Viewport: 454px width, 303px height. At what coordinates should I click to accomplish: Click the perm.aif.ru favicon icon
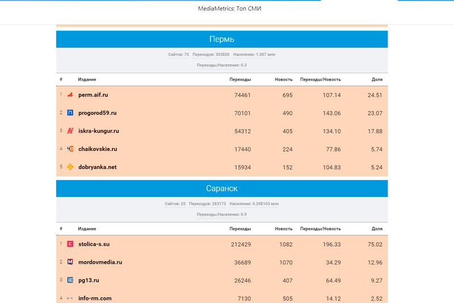coord(70,95)
